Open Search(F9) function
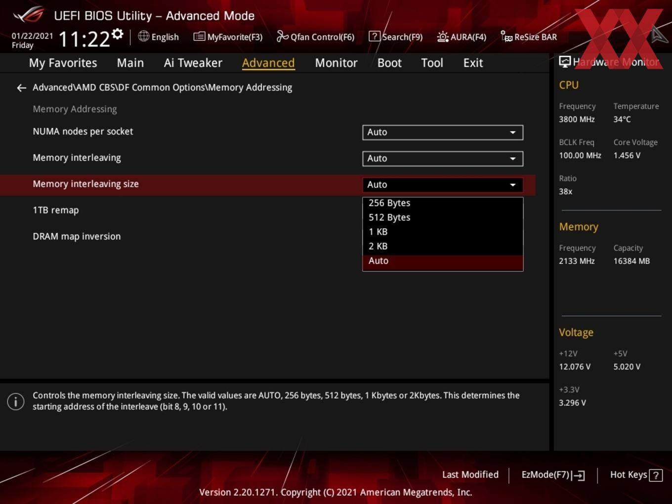 402,37
